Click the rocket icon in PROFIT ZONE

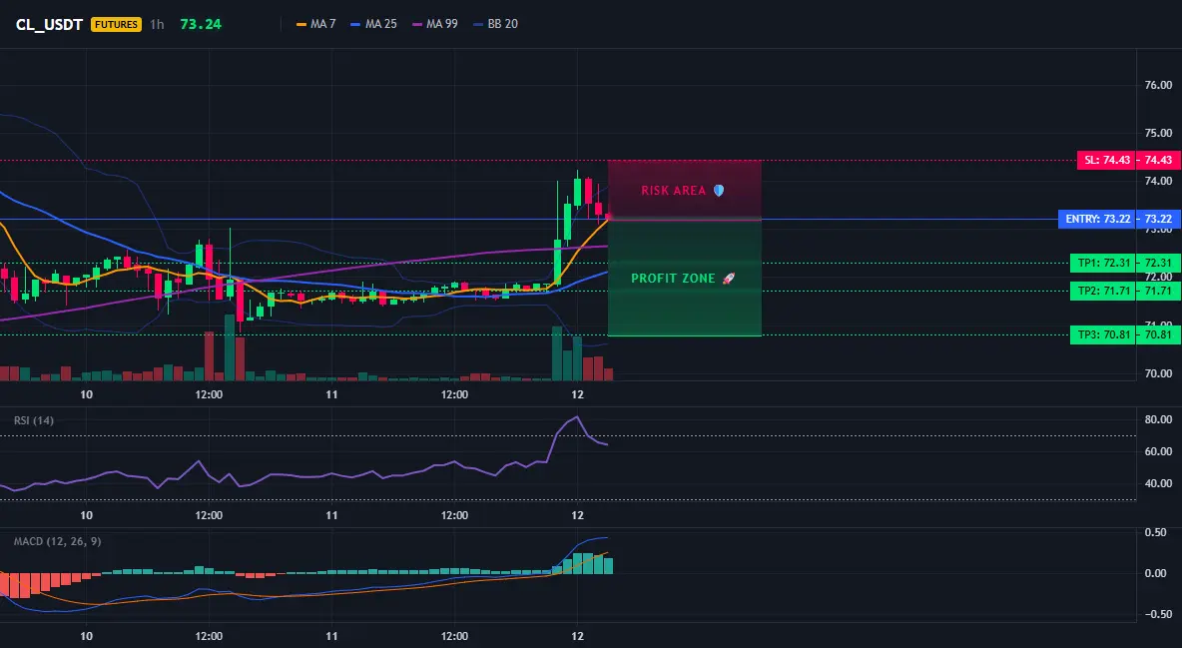(x=728, y=279)
